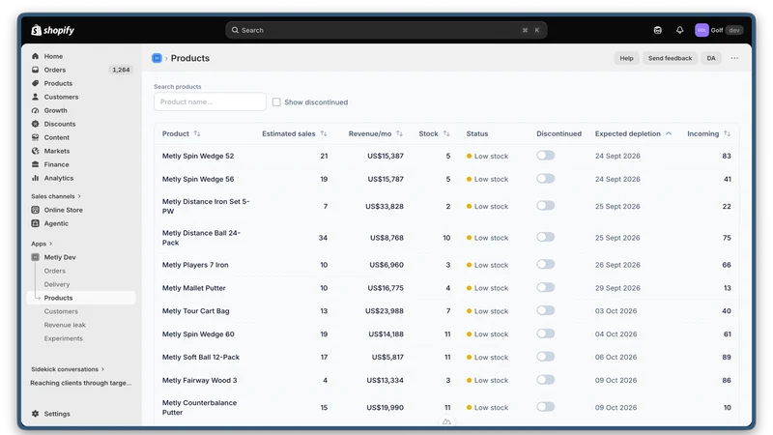Sort by Revenue/mo column arrows
This screenshot has width=773, height=435.
(399, 133)
